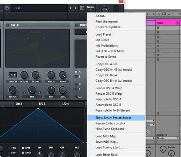
Task: Select previous OSC B warp mode arrow
Action: [x=24, y=93]
